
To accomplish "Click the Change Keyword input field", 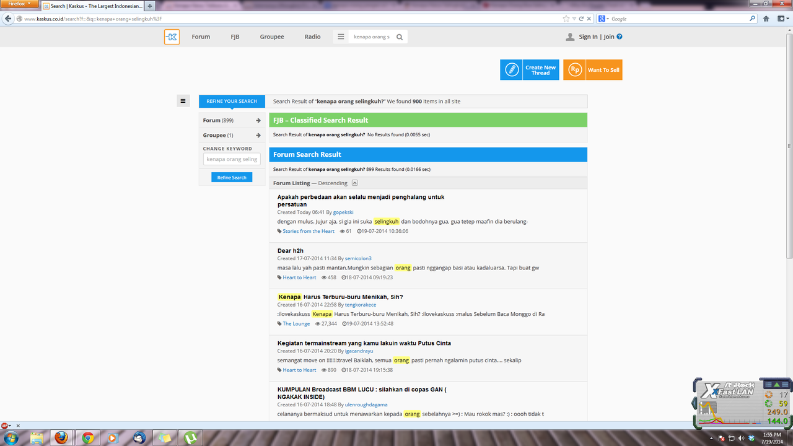I will [232, 159].
